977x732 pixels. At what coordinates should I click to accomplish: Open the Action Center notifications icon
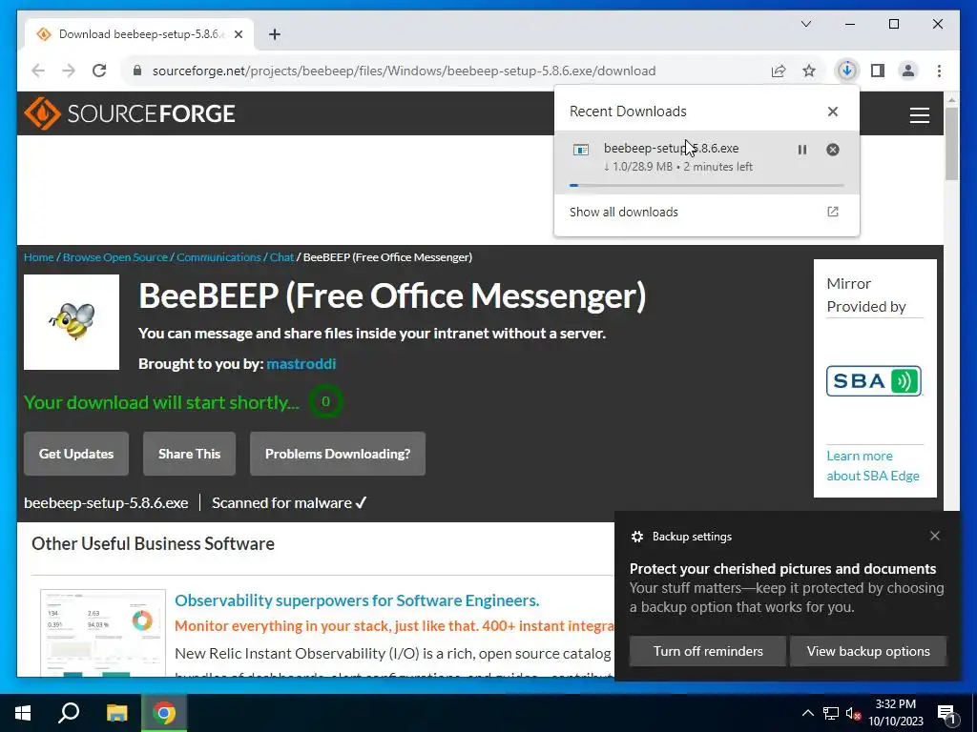pyautogui.click(x=947, y=714)
